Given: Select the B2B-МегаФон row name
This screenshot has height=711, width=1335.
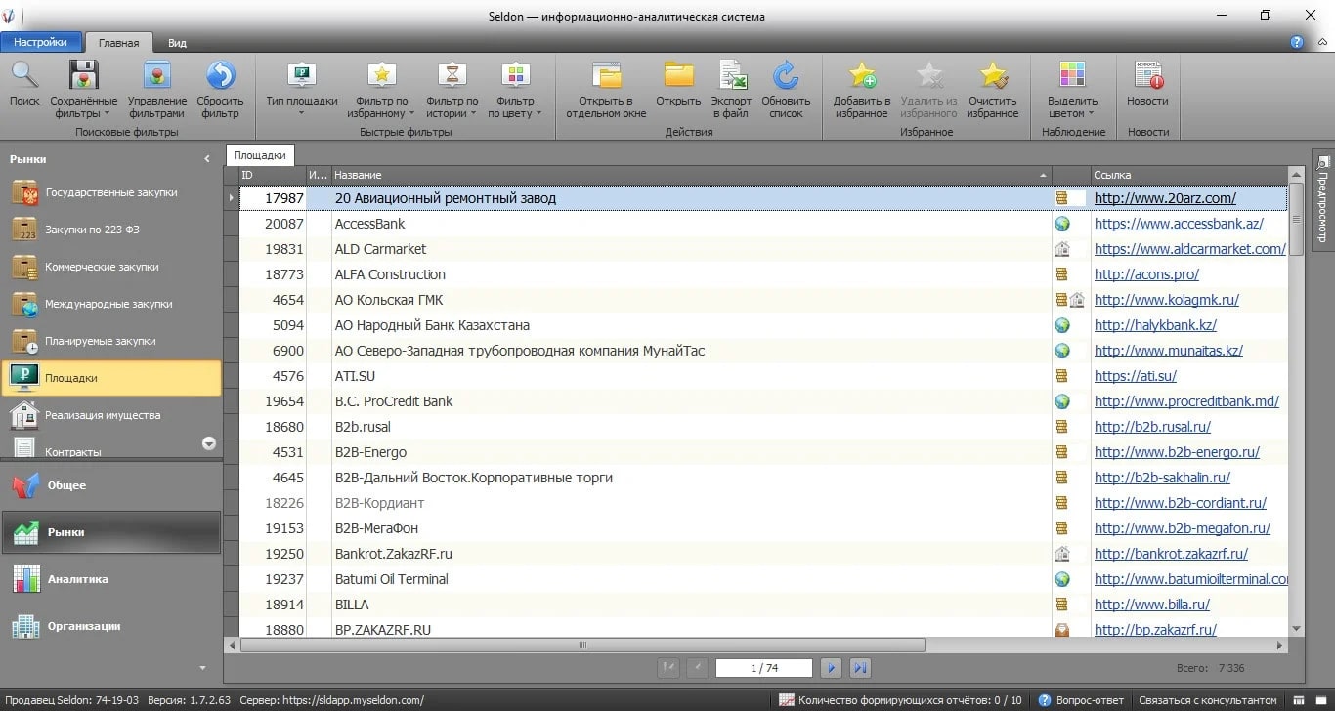Looking at the screenshot, I should (x=376, y=528).
